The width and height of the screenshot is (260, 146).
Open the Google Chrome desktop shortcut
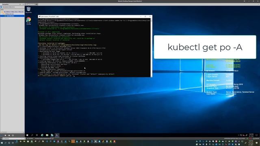(x=28, y=21)
